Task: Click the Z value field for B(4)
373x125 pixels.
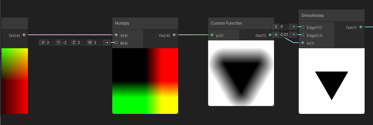Action: (81, 43)
